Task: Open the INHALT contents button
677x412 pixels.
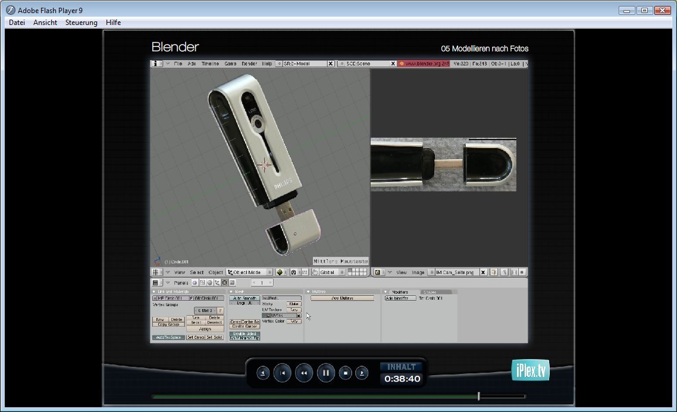Action: [402, 367]
